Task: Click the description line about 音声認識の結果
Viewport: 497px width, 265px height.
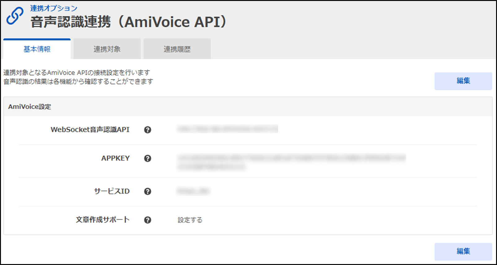Action: coord(78,82)
